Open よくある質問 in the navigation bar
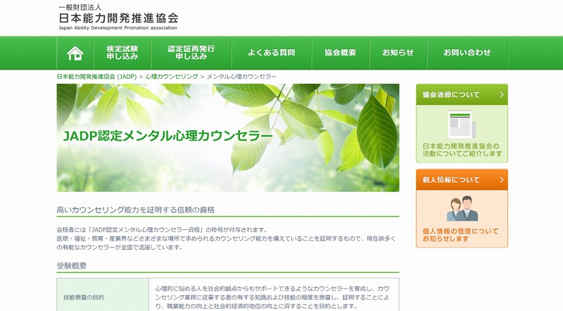Image resolution: width=563 pixels, height=311 pixels. coord(272,53)
